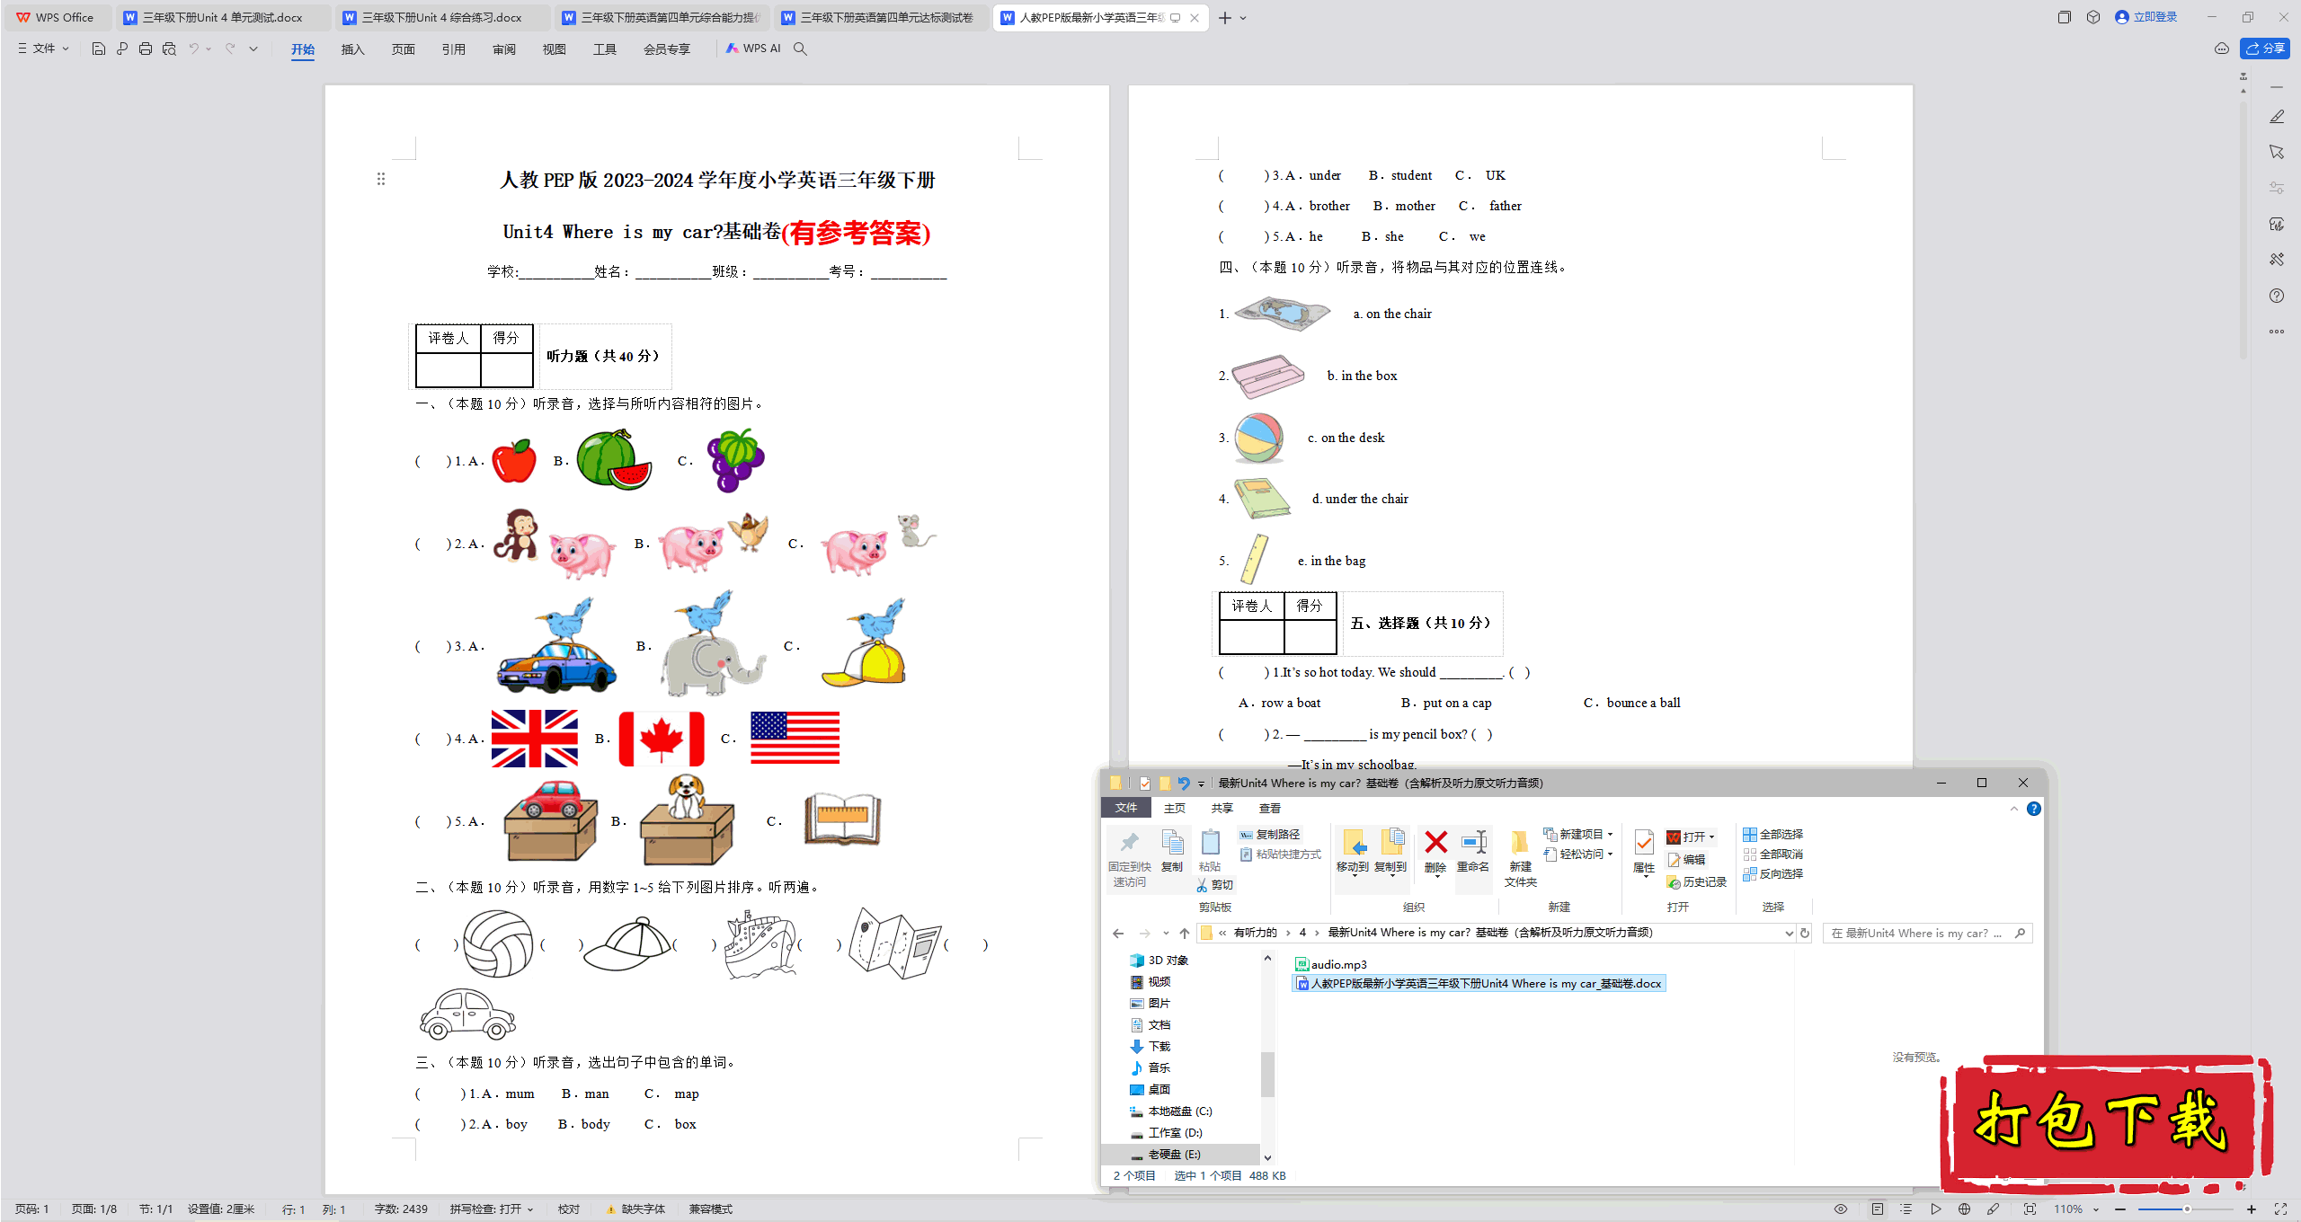Click the Rename (重命名) icon in Explorer
Viewport: 2301px width, 1222px height.
(x=1473, y=850)
